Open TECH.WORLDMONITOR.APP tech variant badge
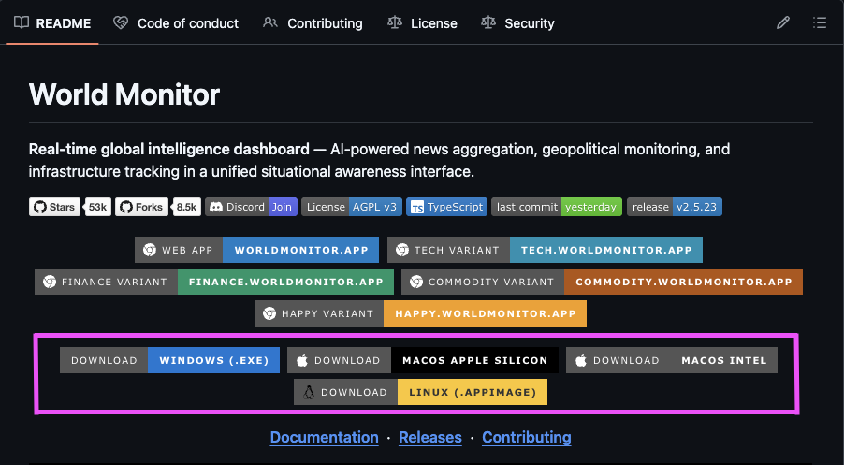Image resolution: width=844 pixels, height=465 pixels. click(x=545, y=250)
